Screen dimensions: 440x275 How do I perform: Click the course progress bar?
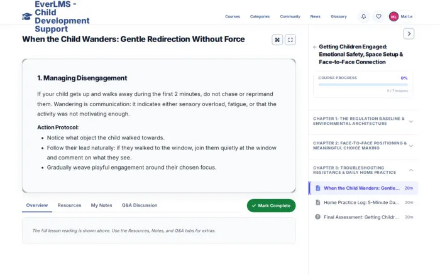point(363,84)
